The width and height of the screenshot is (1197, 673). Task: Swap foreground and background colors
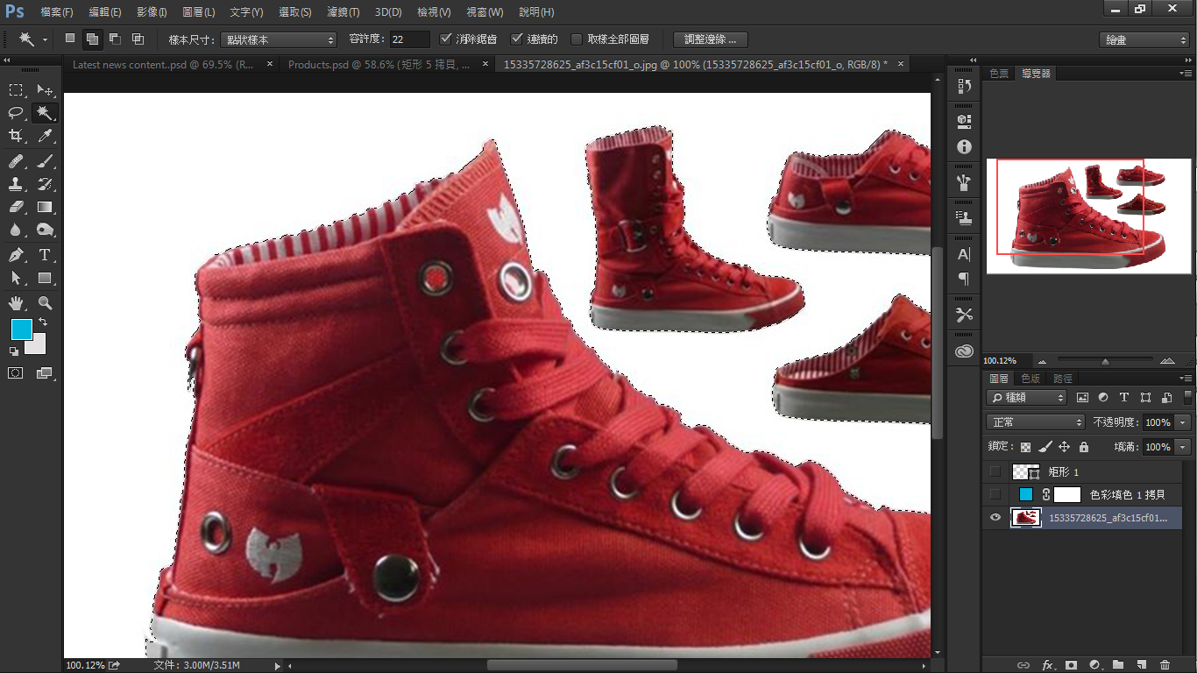click(42, 322)
